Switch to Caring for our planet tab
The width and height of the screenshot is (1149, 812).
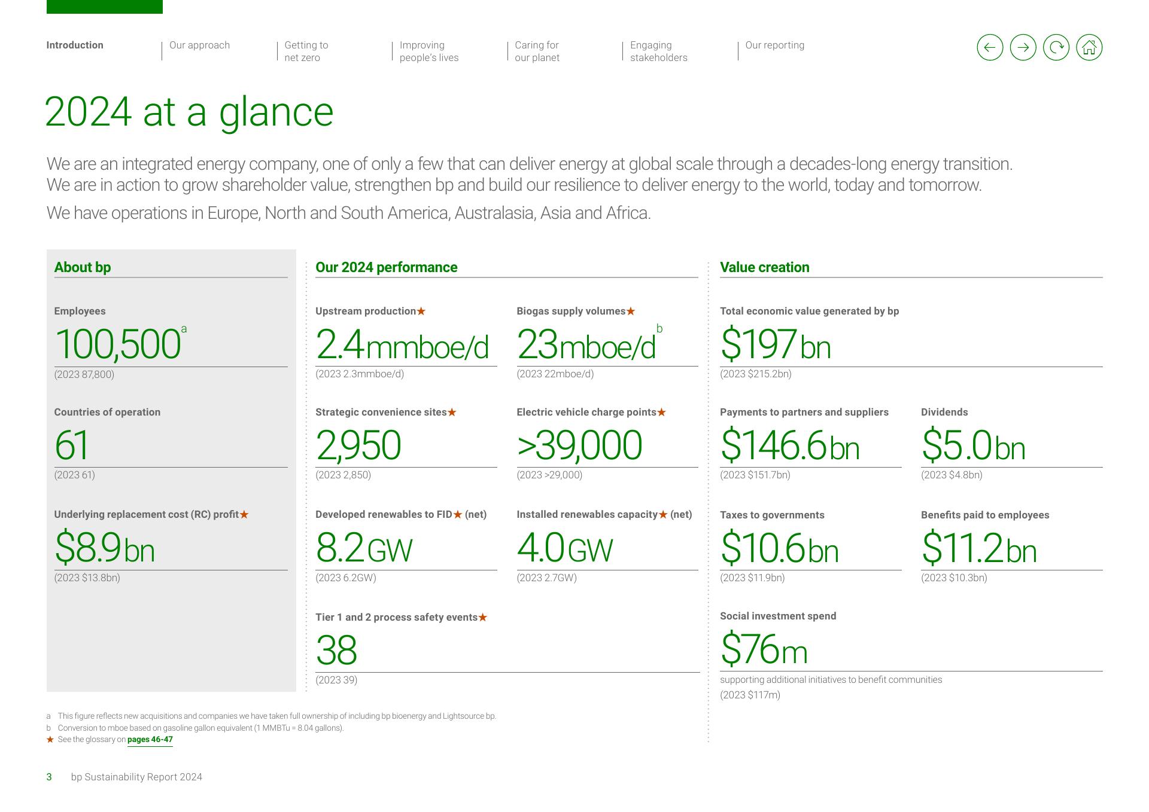pos(537,51)
